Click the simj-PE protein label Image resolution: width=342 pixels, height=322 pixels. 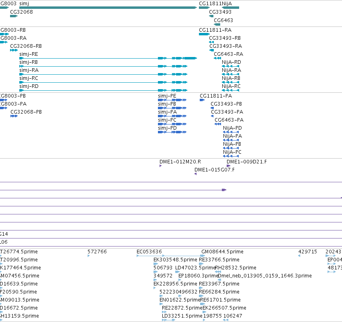click(x=167, y=96)
